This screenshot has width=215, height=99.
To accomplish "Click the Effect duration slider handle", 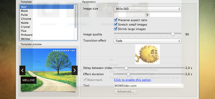I will 128,74.
